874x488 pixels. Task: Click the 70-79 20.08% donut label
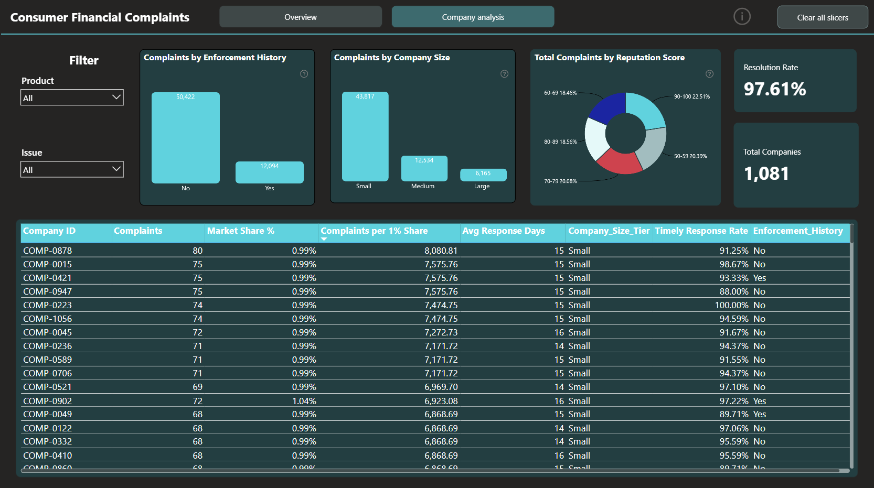coord(560,181)
